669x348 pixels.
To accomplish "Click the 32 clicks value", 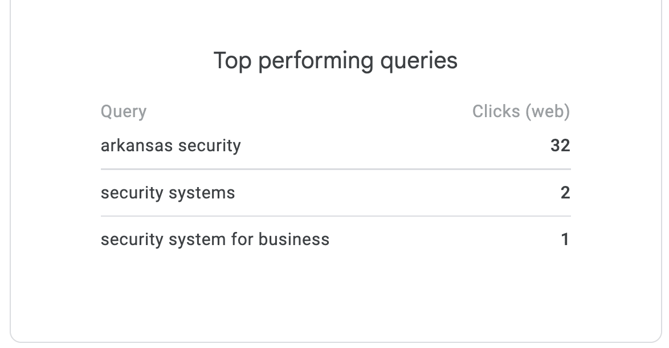I will (560, 146).
